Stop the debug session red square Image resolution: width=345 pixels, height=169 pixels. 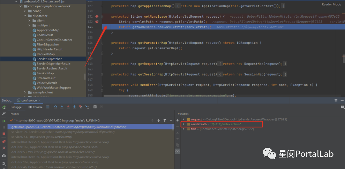click(4, 134)
